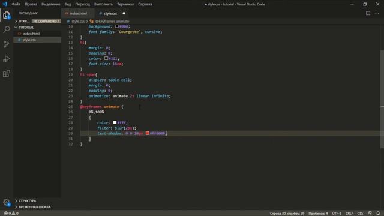Click the VS Code logo icon
The width and height of the screenshot is (384, 216).
5,4
